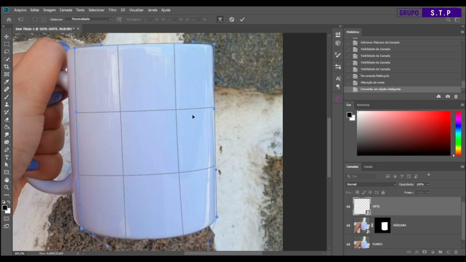
Task: Create new snapshot camera icon in History
Action: (447, 96)
